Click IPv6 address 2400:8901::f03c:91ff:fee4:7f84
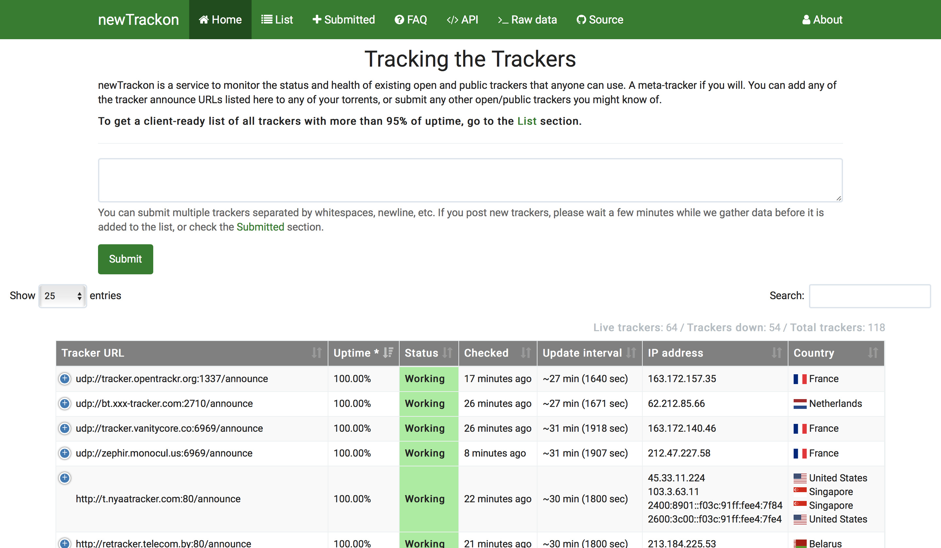 [715, 505]
